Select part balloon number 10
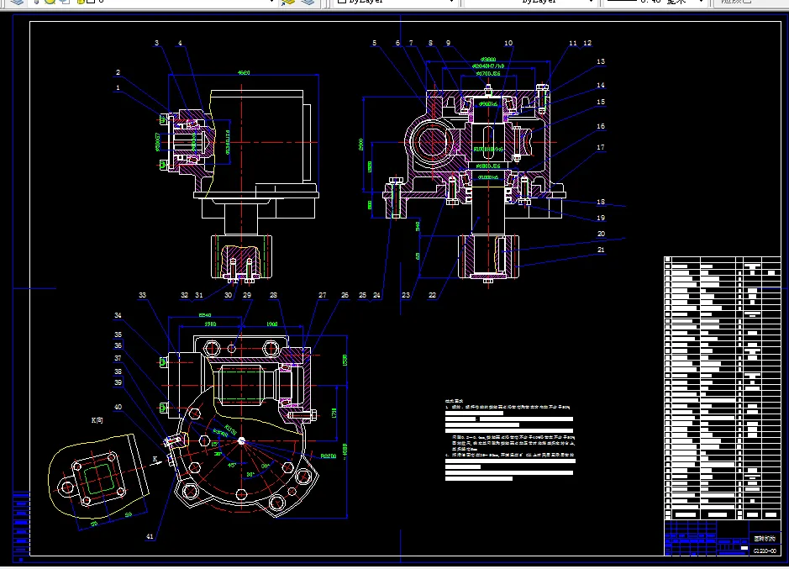This screenshot has width=789, height=569. point(508,44)
